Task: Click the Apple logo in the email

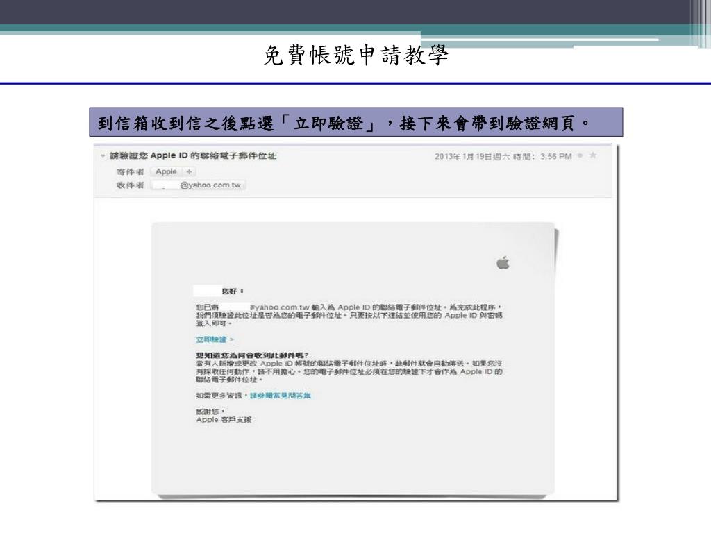Action: pyautogui.click(x=503, y=262)
